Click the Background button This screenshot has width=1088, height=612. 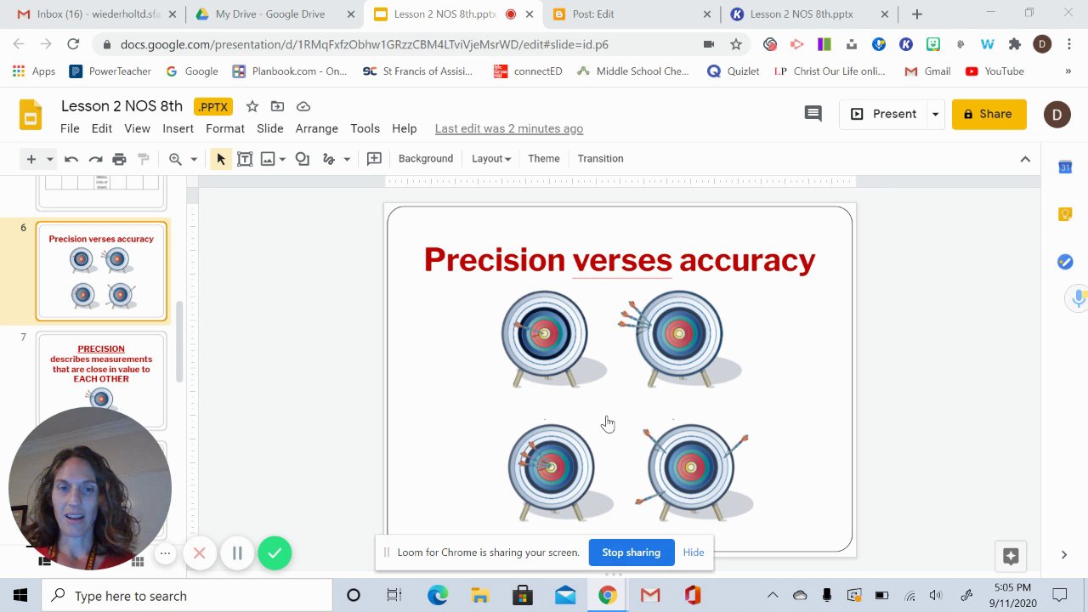tap(425, 159)
